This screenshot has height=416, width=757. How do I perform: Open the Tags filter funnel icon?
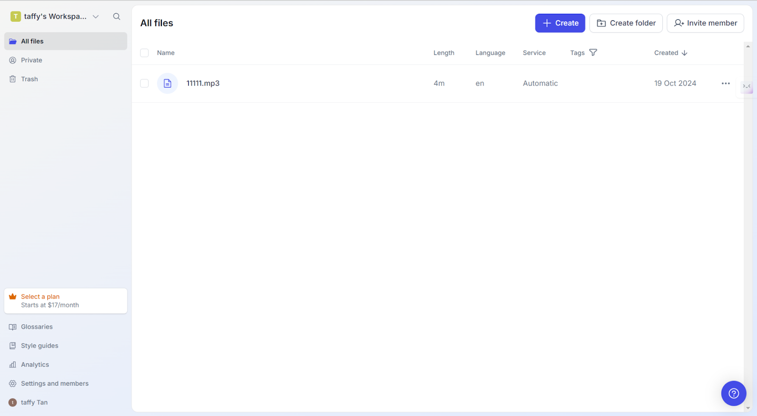593,52
